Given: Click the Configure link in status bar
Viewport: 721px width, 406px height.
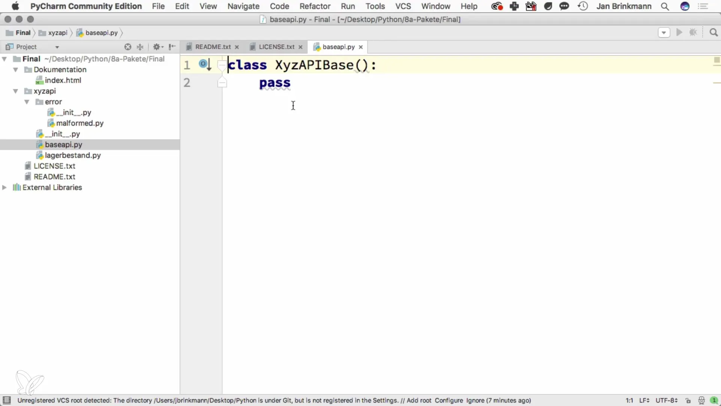Looking at the screenshot, I should coord(449,400).
